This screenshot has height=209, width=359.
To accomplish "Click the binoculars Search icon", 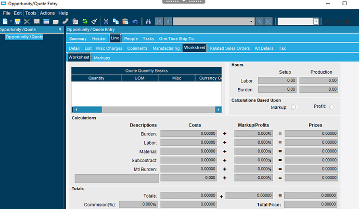I will coord(148,22).
